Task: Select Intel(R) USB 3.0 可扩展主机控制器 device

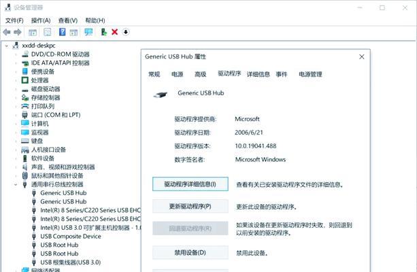Action: click(x=90, y=228)
